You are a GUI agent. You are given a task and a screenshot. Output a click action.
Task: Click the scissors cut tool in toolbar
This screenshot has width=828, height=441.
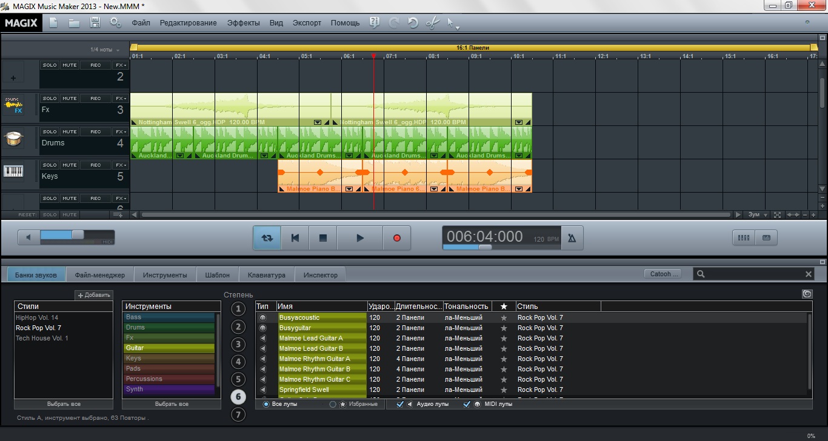tap(431, 23)
